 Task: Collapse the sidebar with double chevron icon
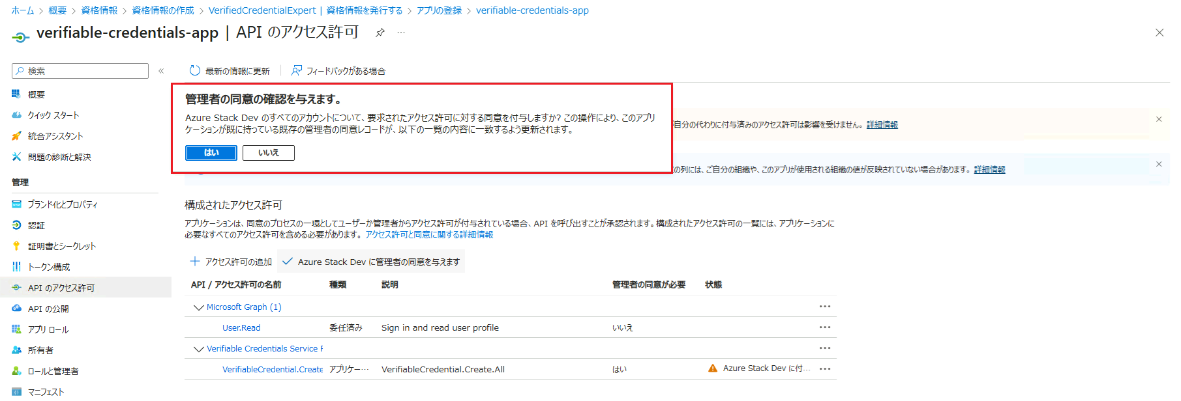click(x=161, y=71)
